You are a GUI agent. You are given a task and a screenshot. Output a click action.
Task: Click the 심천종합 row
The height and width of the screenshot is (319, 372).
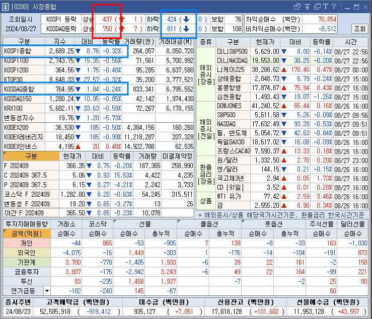[292, 97]
